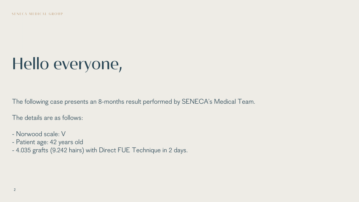Click "The details are as follows:" line
Image resolution: width=359 pixels, height=202 pixels.
(x=47, y=118)
